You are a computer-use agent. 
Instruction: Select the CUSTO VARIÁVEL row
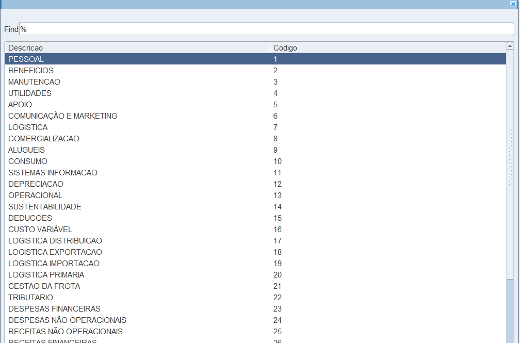[x=255, y=229]
